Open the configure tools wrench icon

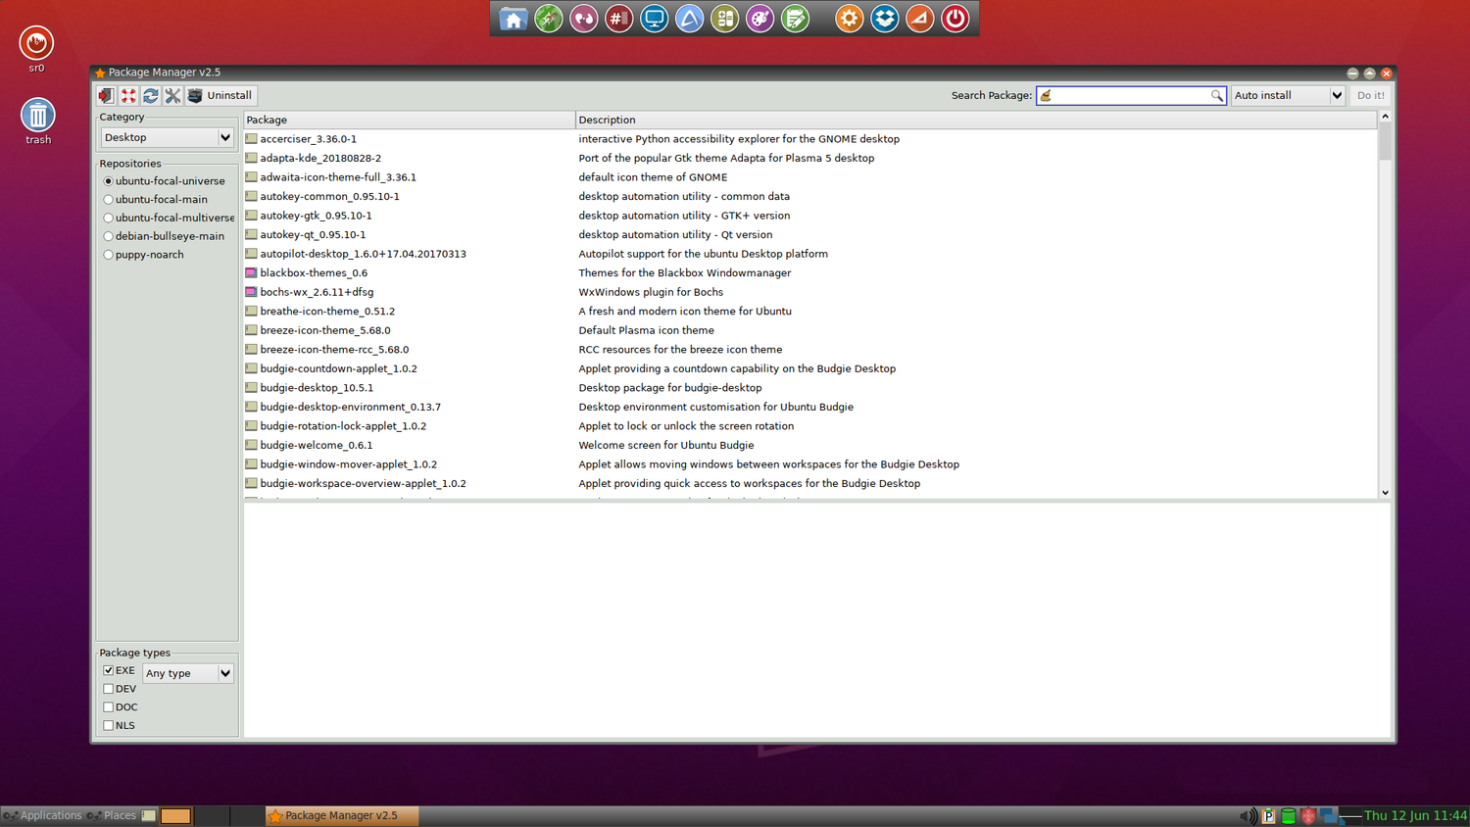pyautogui.click(x=172, y=95)
